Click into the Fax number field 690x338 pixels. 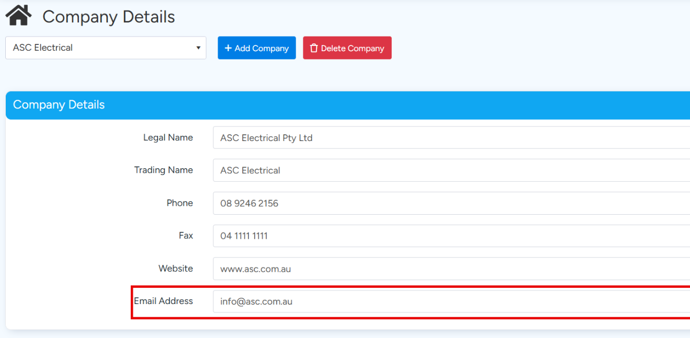coord(450,236)
